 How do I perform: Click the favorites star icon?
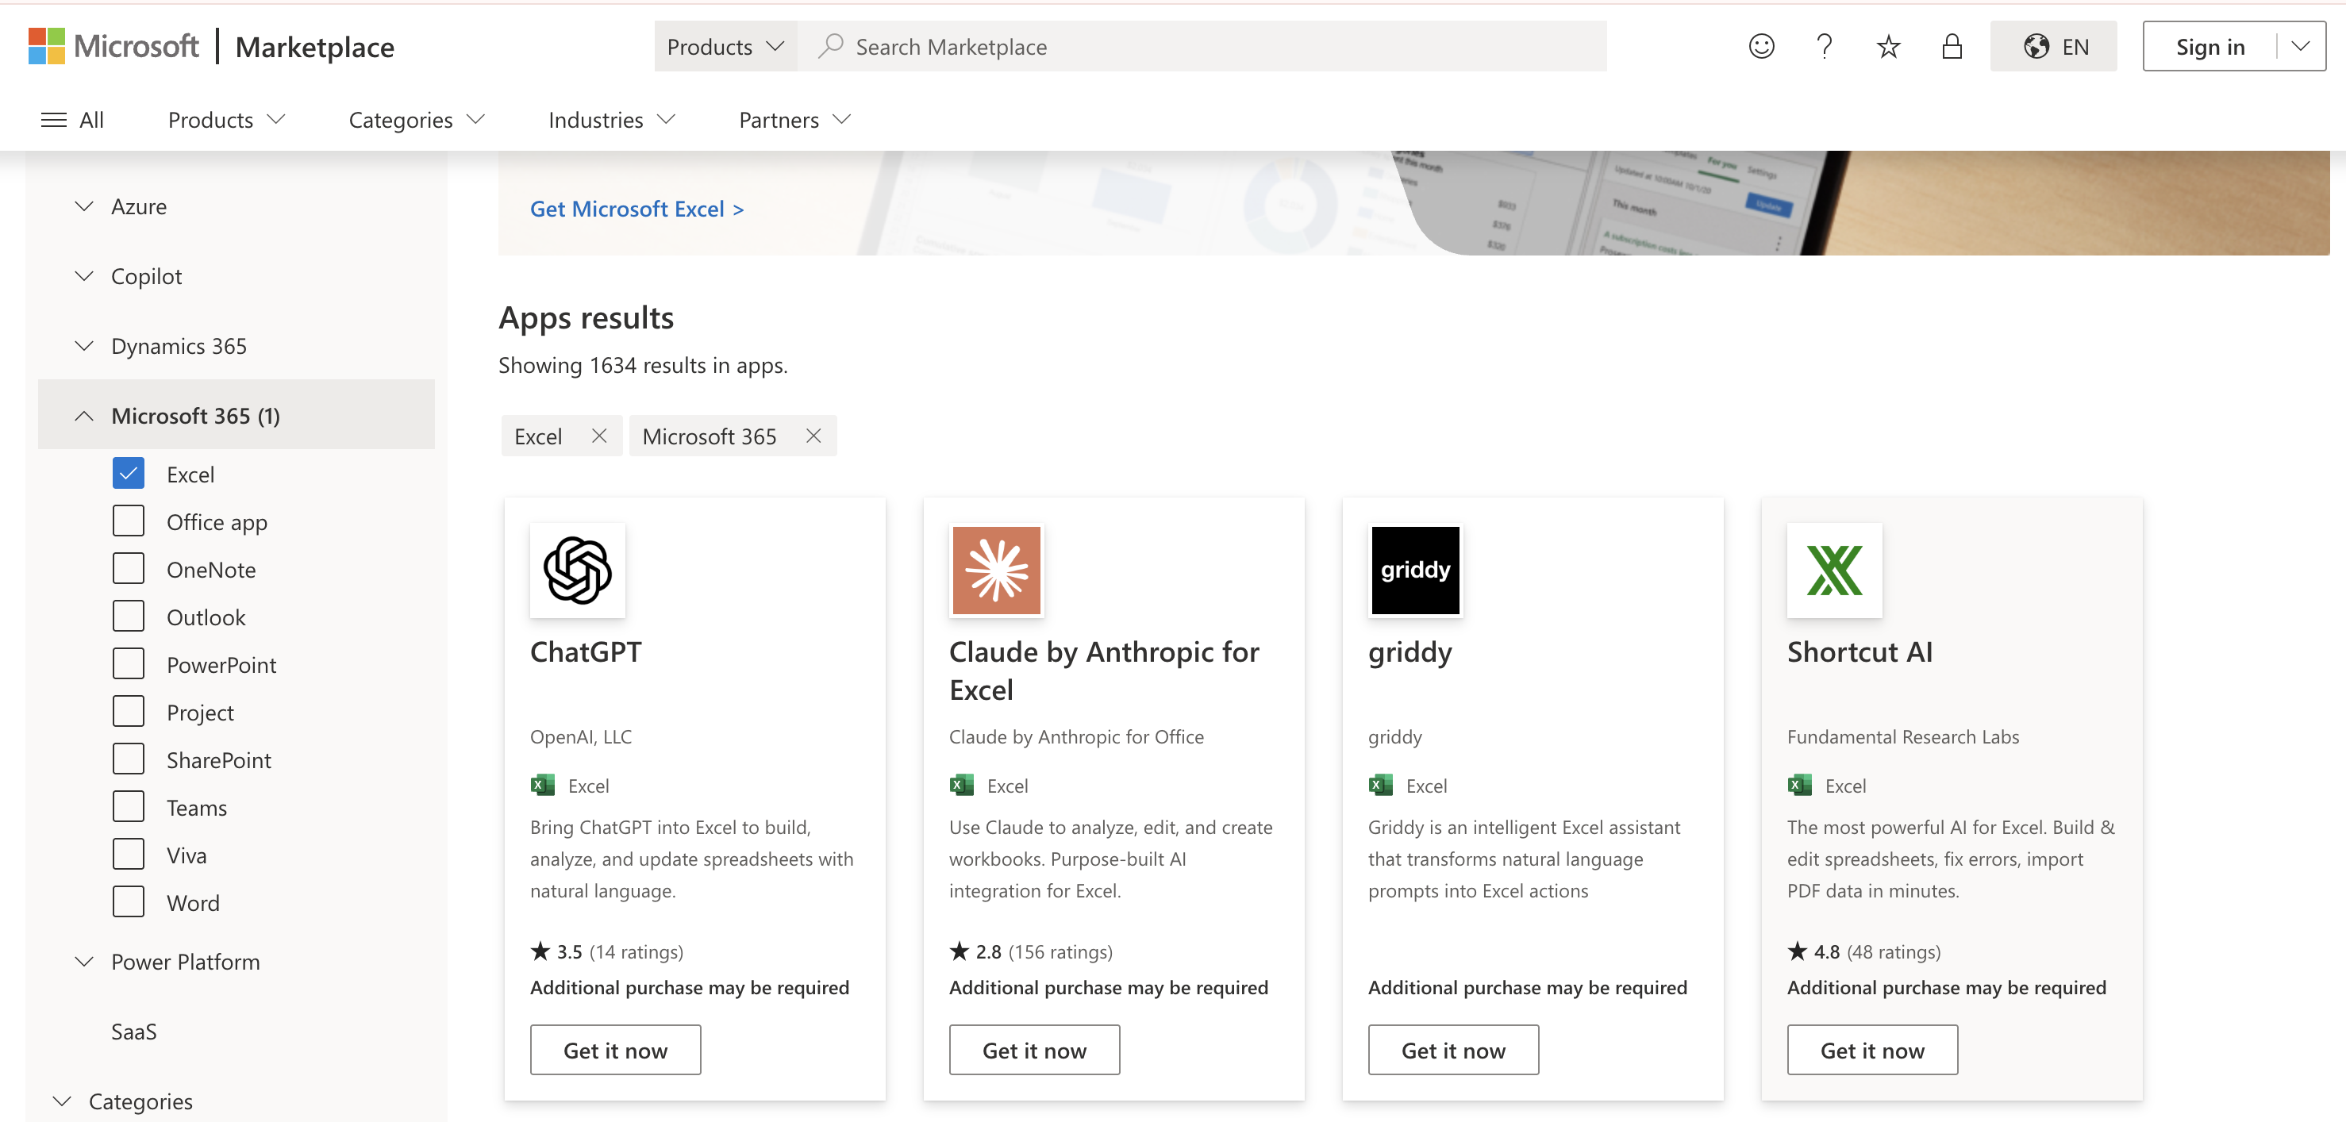pos(1889,47)
